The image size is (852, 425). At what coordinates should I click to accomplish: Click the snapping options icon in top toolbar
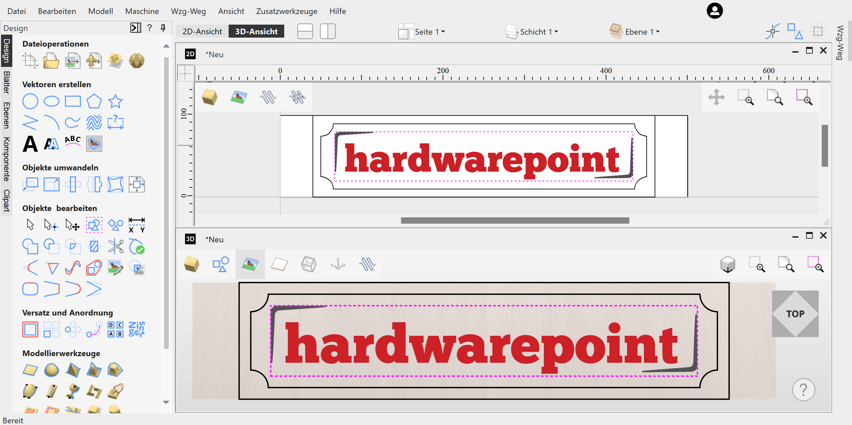pos(773,31)
